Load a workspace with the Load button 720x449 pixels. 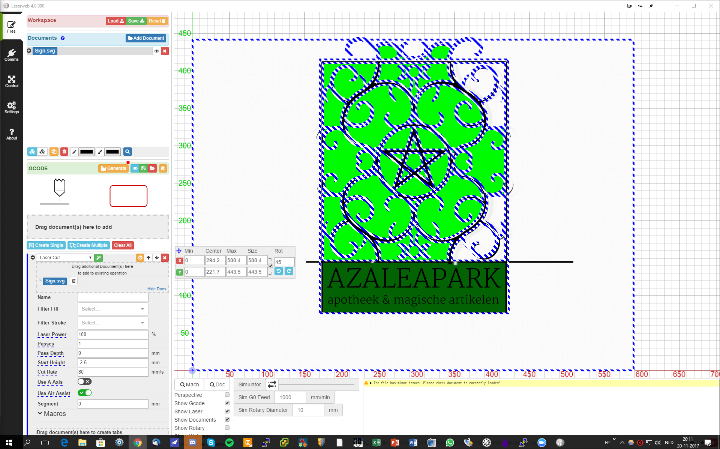pos(115,21)
